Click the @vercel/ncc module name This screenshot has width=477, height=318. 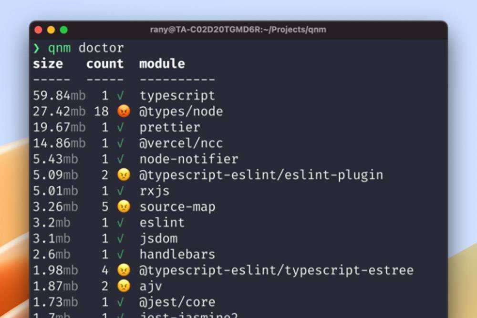coord(181,143)
